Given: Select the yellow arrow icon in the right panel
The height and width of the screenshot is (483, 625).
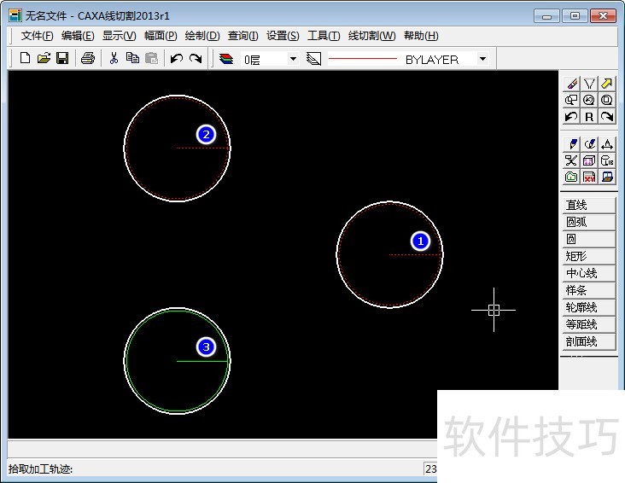Looking at the screenshot, I should pyautogui.click(x=606, y=83).
